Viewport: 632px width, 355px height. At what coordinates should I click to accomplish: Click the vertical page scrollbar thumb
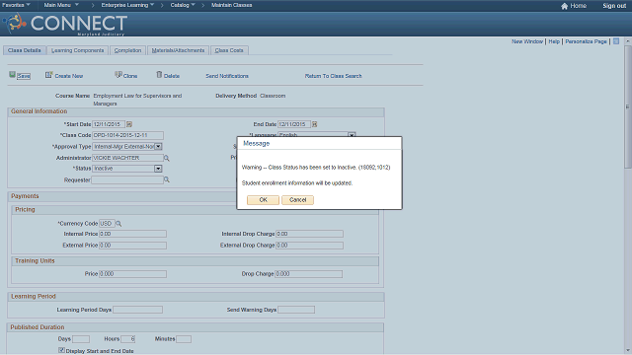pos(628,106)
